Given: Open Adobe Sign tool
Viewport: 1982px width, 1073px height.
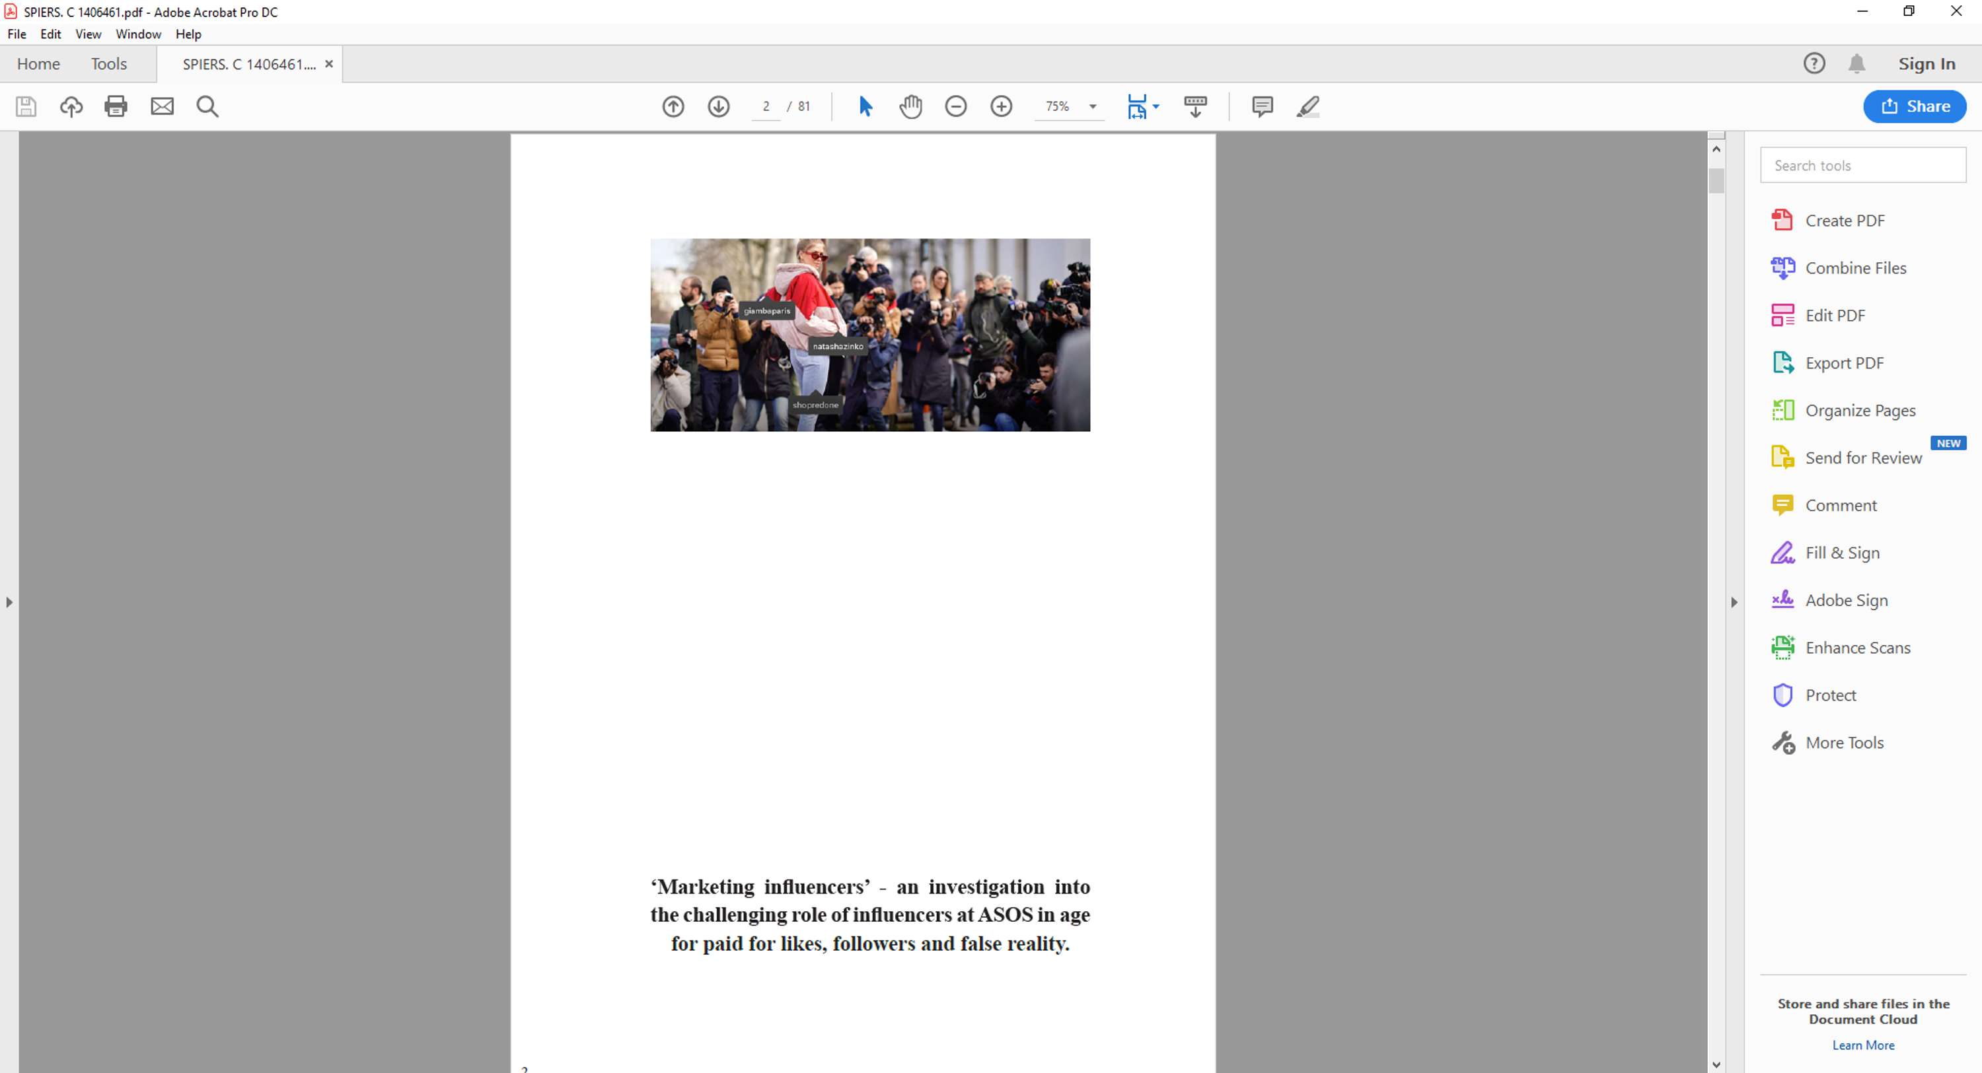Looking at the screenshot, I should pyautogui.click(x=1831, y=600).
